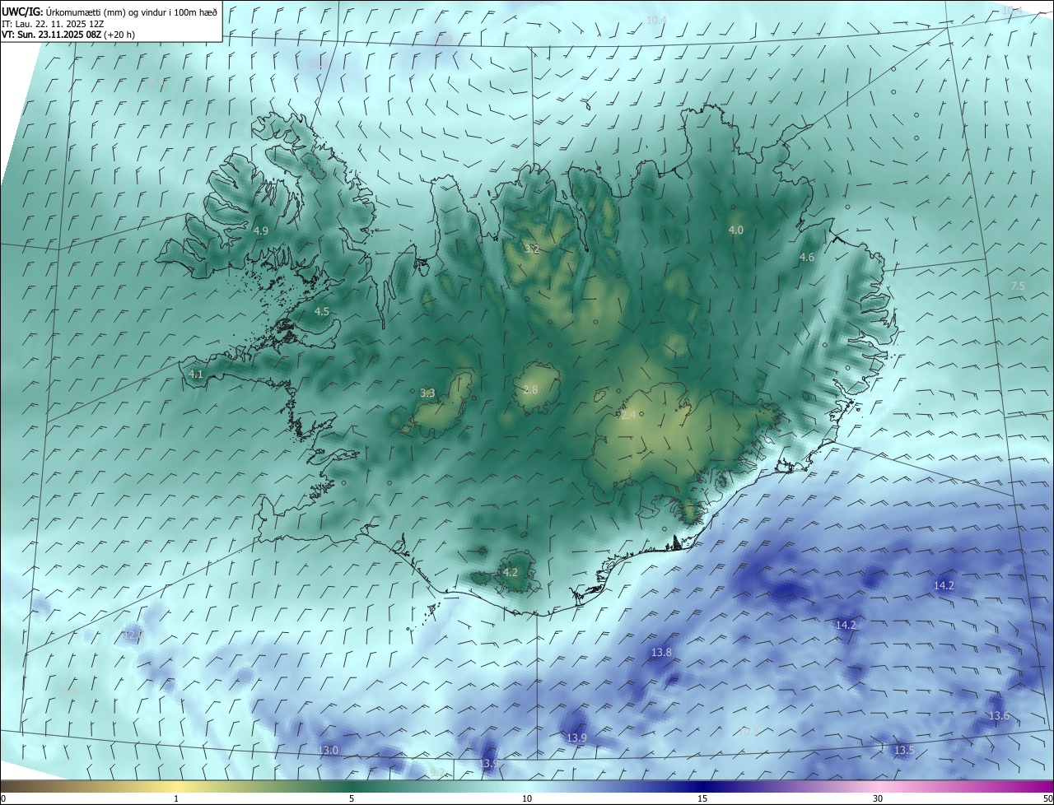Click the color scale label 30
The width and height of the screenshot is (1054, 805).
878,799
